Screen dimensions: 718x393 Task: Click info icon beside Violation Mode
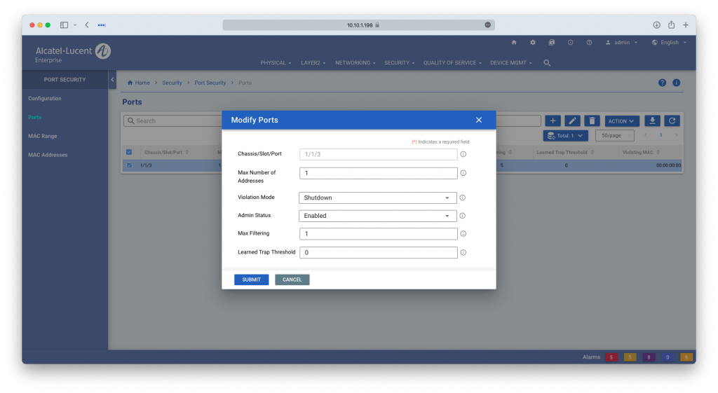pyautogui.click(x=463, y=198)
